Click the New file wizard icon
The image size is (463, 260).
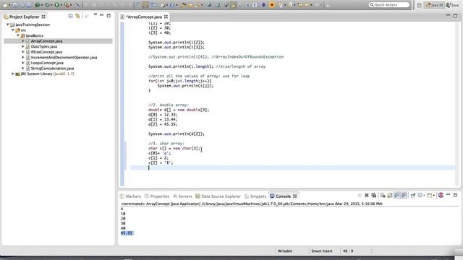coord(5,5)
